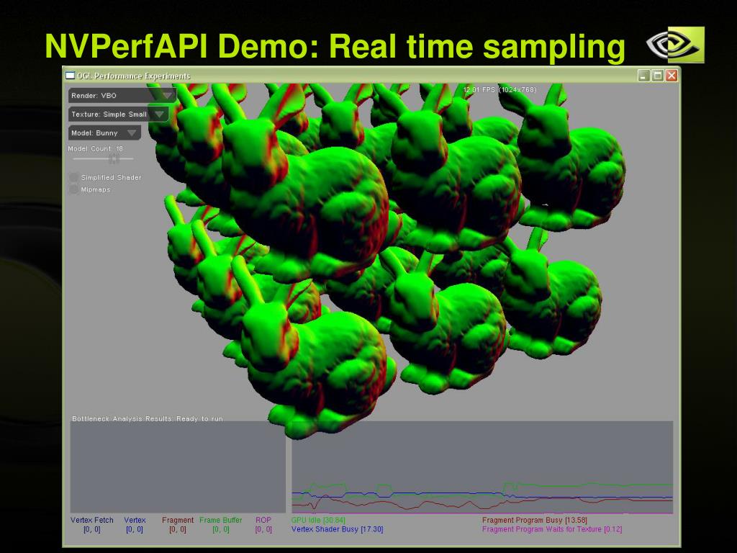Screen dimensions: 737x553
Task: Expand the Texture: Simple Small dropdown
Action: pyautogui.click(x=119, y=114)
